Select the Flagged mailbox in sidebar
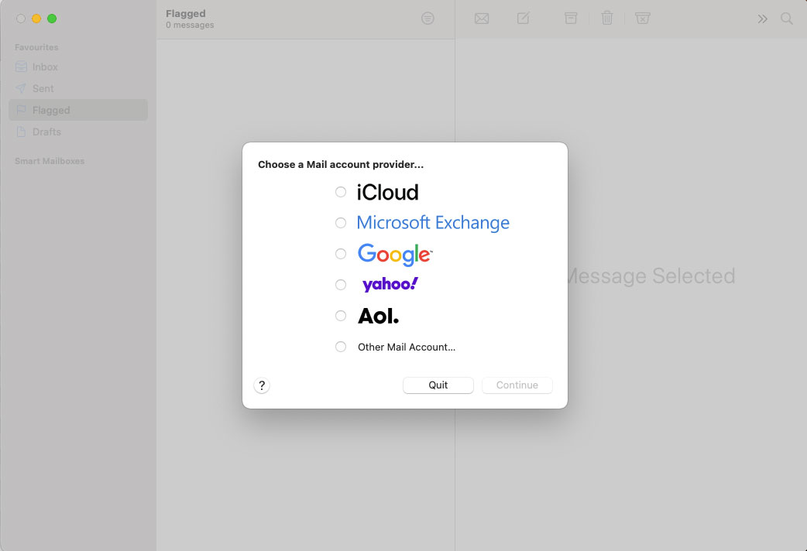This screenshot has width=807, height=551. point(78,110)
